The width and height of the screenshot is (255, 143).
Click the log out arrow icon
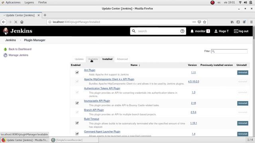[x=236, y=31]
